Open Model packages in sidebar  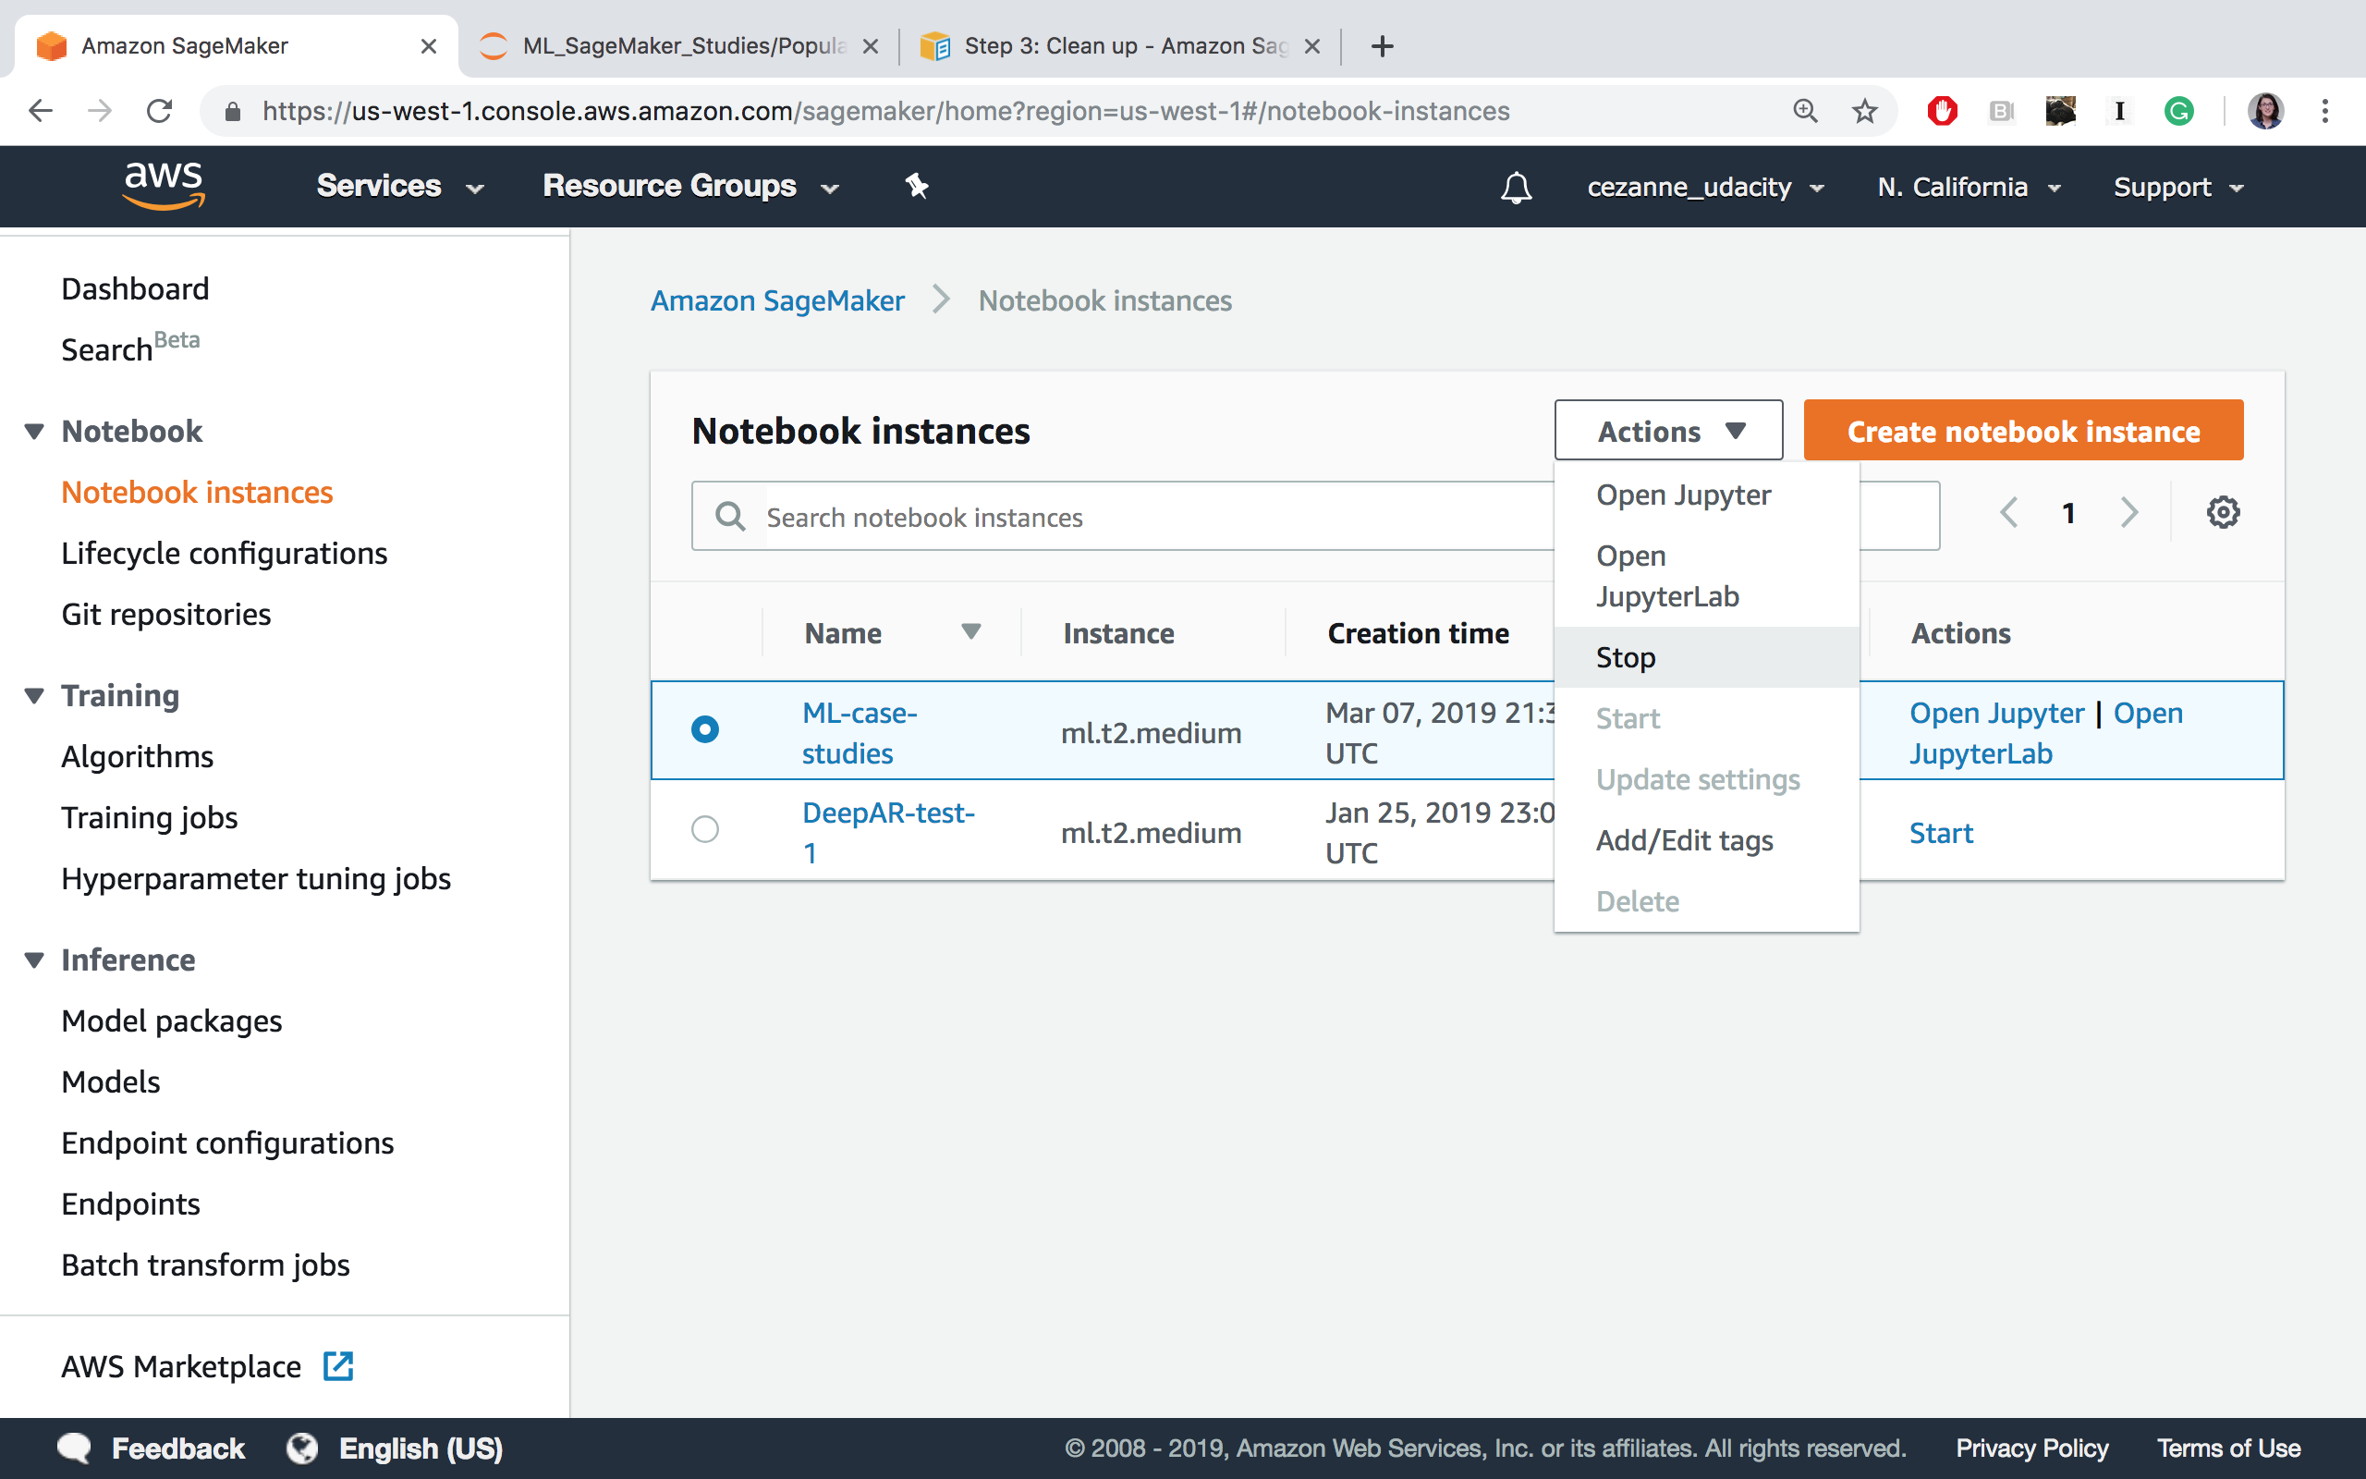click(x=171, y=1021)
